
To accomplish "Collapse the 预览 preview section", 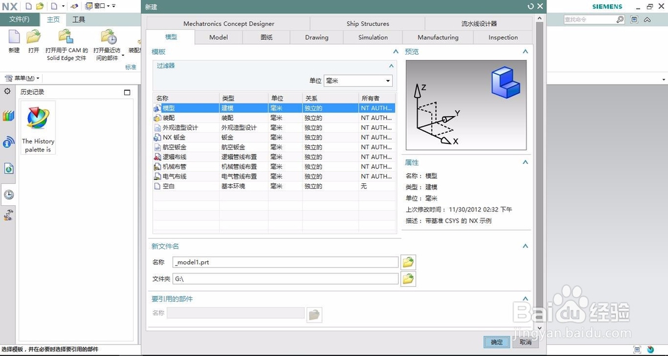I will coord(525,51).
